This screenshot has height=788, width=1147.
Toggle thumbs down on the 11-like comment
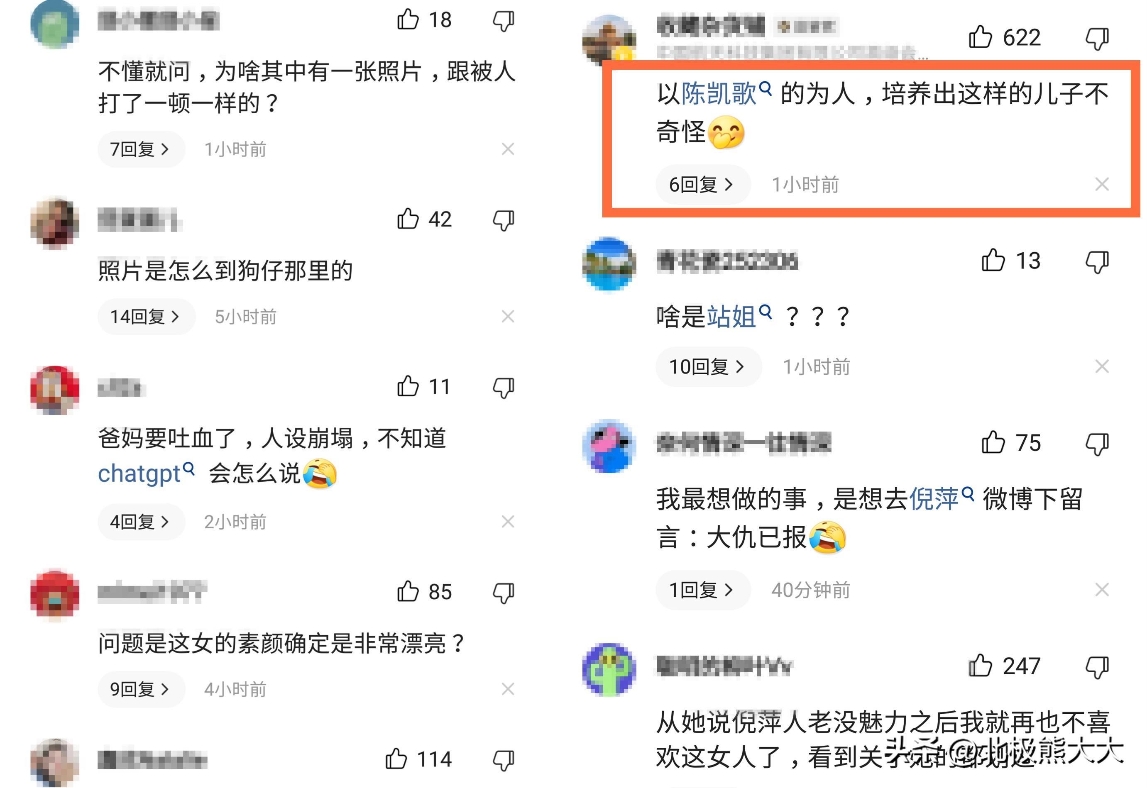504,387
